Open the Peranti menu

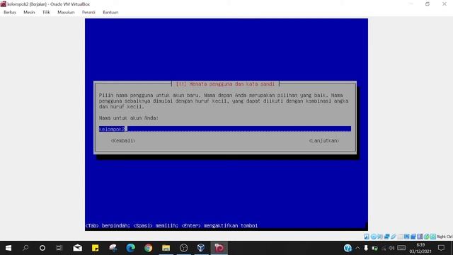click(88, 13)
